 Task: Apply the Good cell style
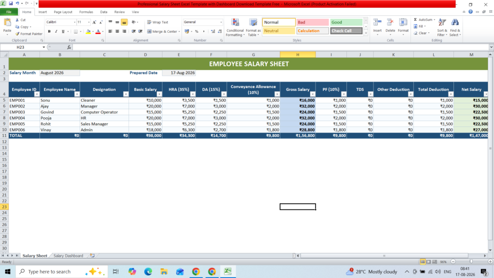pyautogui.click(x=346, y=22)
